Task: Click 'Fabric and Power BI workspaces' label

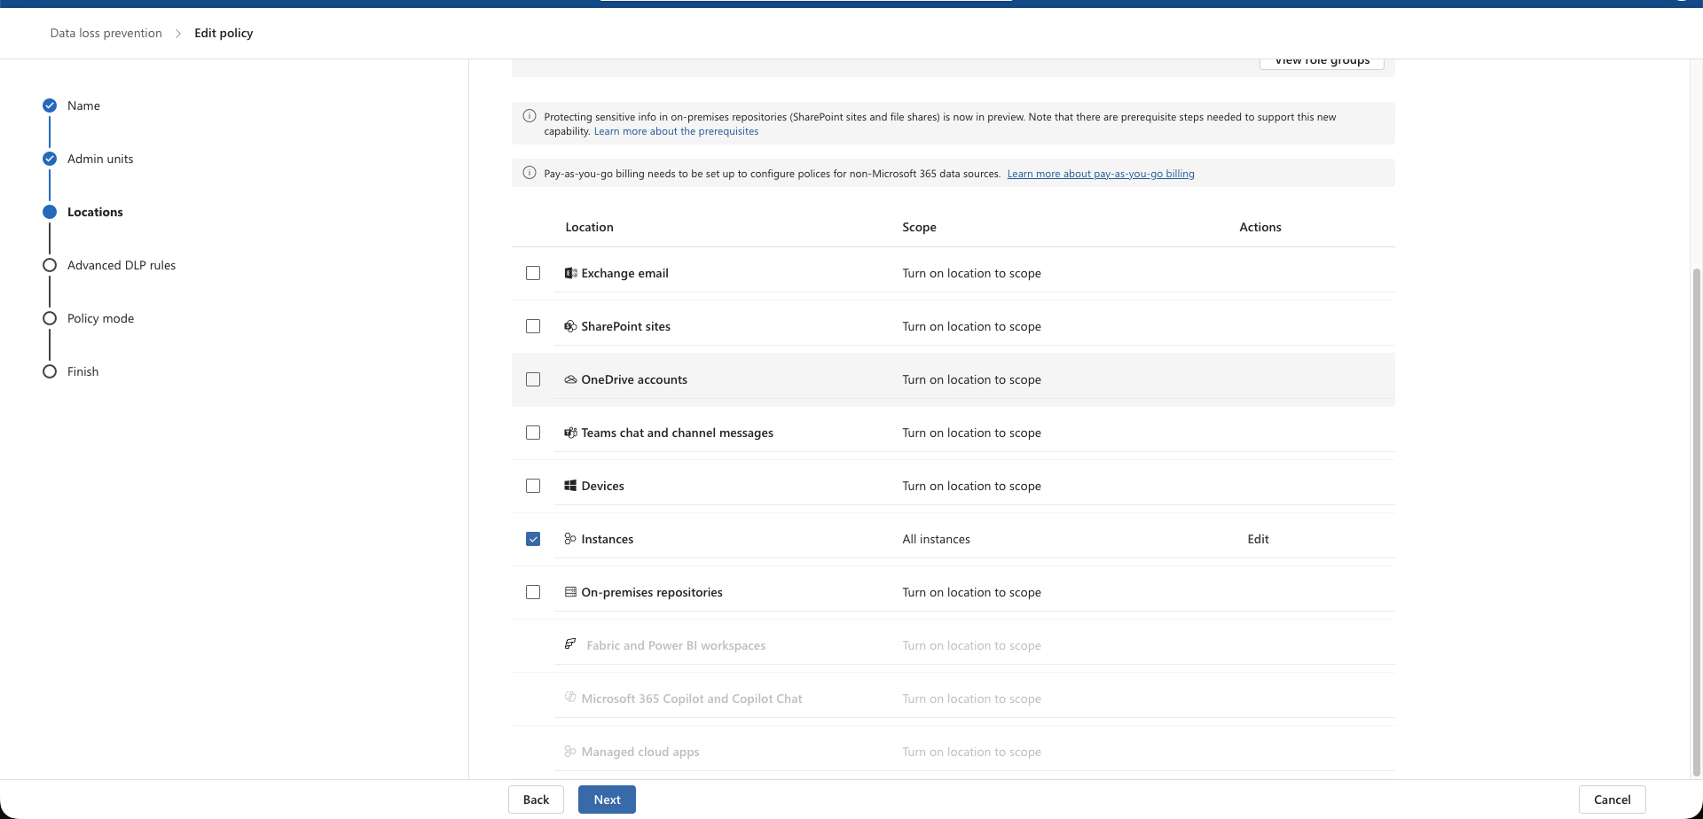Action: [x=676, y=645]
